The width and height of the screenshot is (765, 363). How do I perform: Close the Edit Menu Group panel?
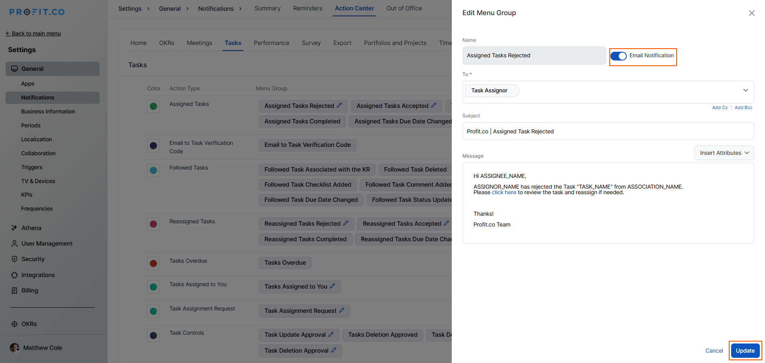pyautogui.click(x=751, y=13)
